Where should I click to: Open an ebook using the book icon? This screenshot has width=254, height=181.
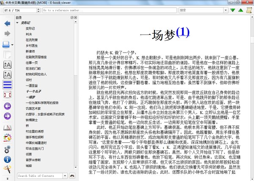[6, 44]
